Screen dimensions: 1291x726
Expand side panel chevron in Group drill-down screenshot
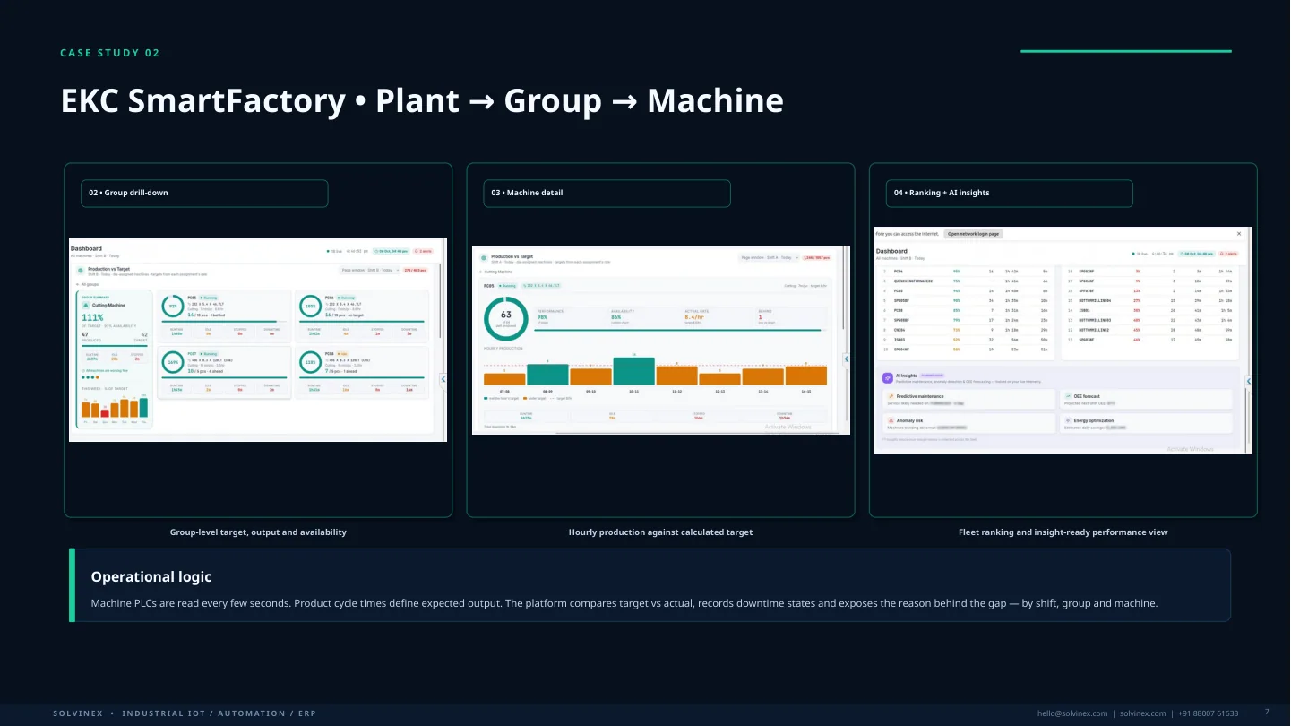click(x=443, y=380)
